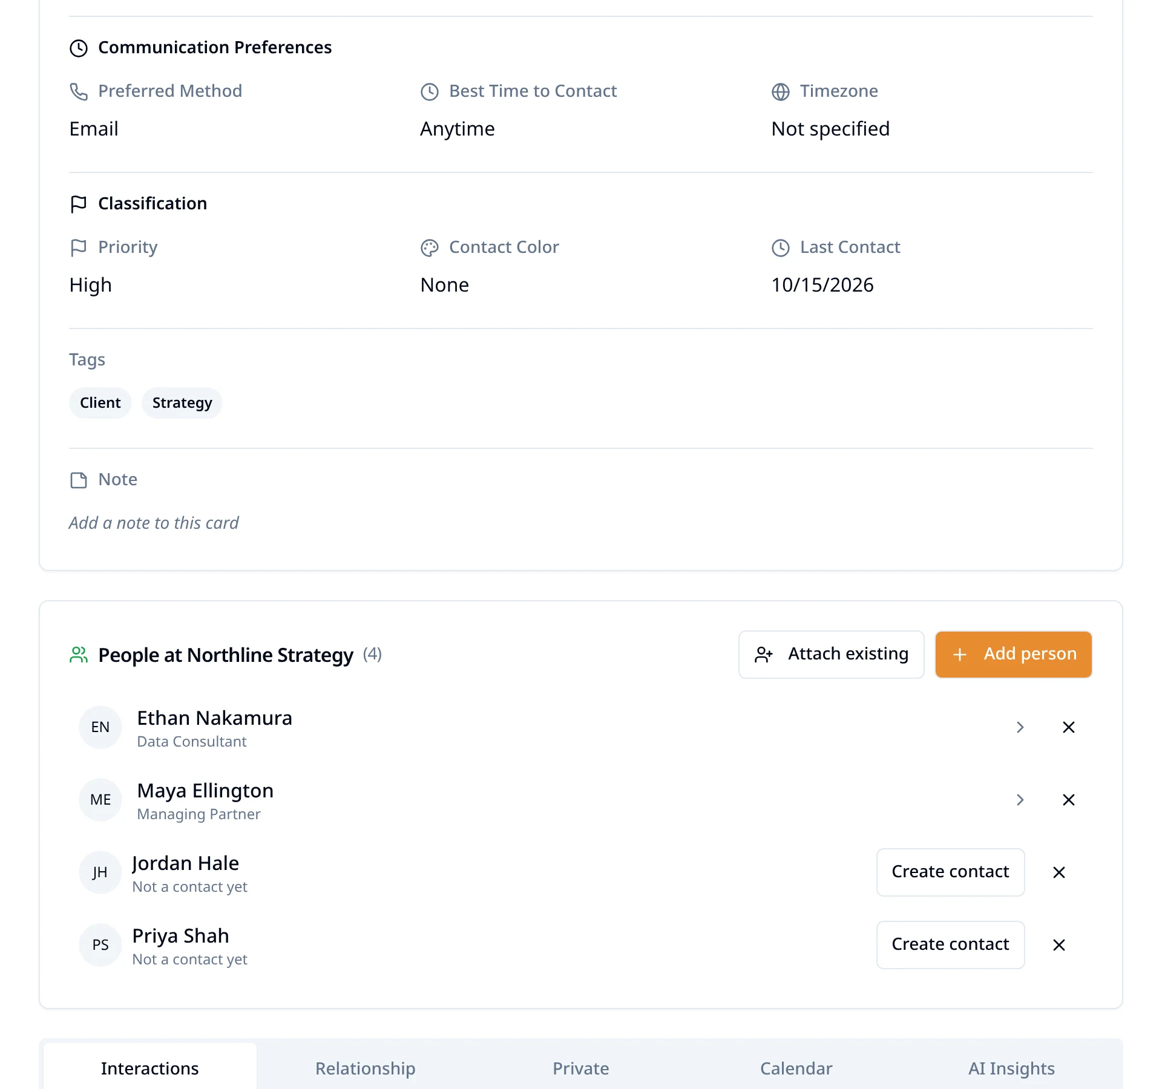Click the Priority value High
1162x1089 pixels.
click(x=91, y=285)
